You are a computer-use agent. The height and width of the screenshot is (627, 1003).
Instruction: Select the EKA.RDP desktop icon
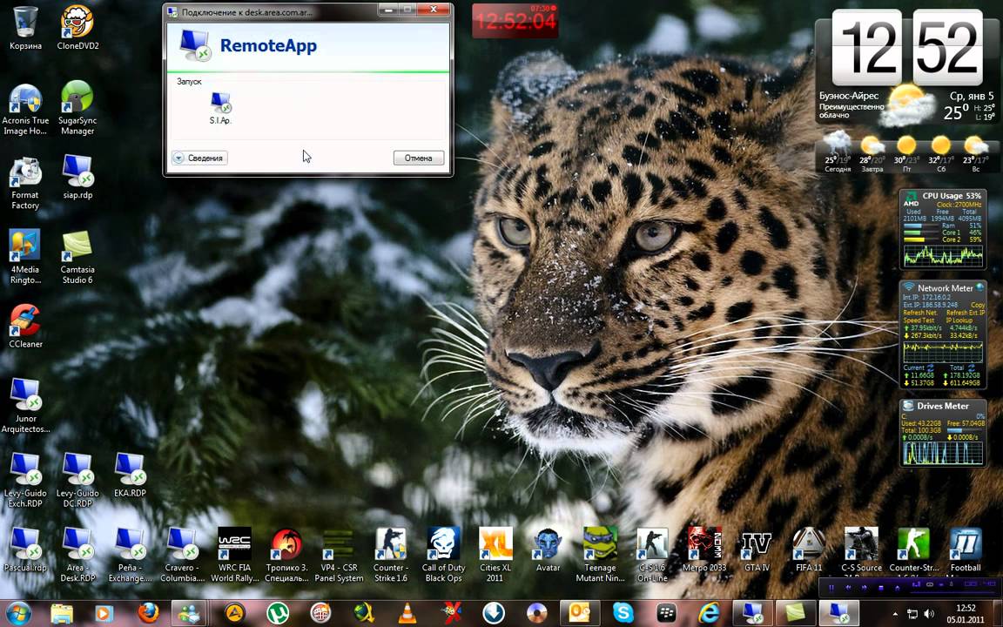click(x=130, y=475)
